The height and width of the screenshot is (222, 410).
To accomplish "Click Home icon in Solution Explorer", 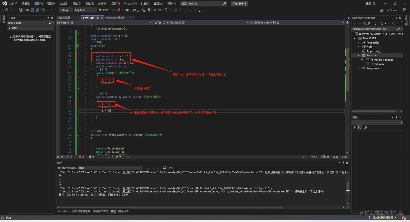I will (364, 24).
